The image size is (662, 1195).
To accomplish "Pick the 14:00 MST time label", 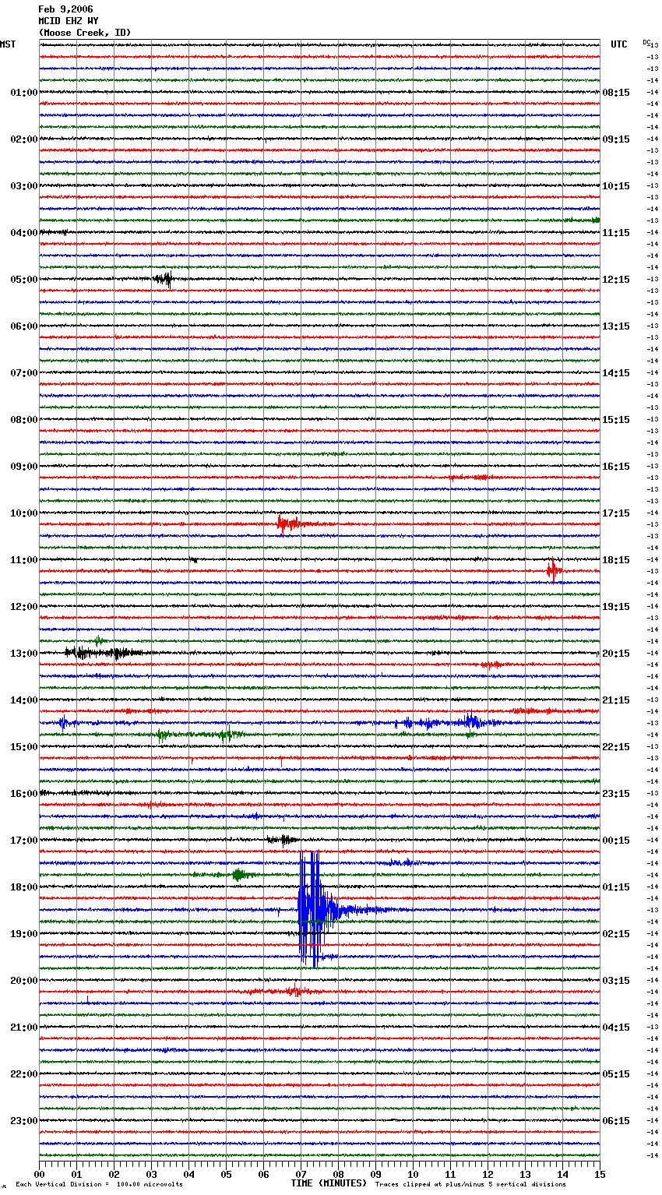I will (24, 700).
